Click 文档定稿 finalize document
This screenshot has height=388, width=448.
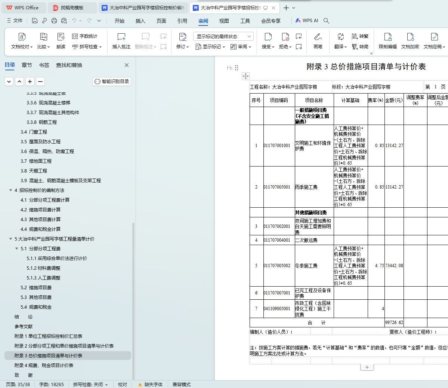pos(434,41)
